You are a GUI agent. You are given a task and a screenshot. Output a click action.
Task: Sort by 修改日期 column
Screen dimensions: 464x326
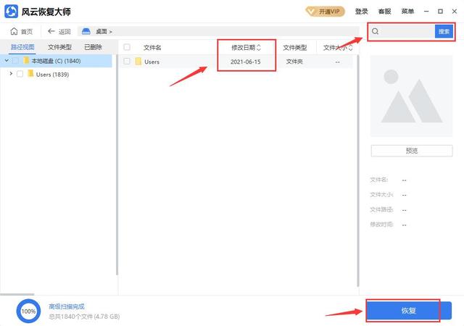pos(246,47)
